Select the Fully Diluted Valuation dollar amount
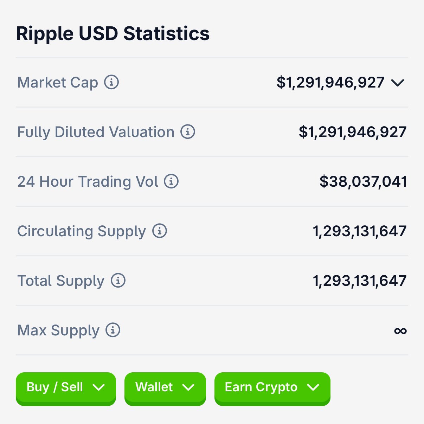 [x=352, y=132]
